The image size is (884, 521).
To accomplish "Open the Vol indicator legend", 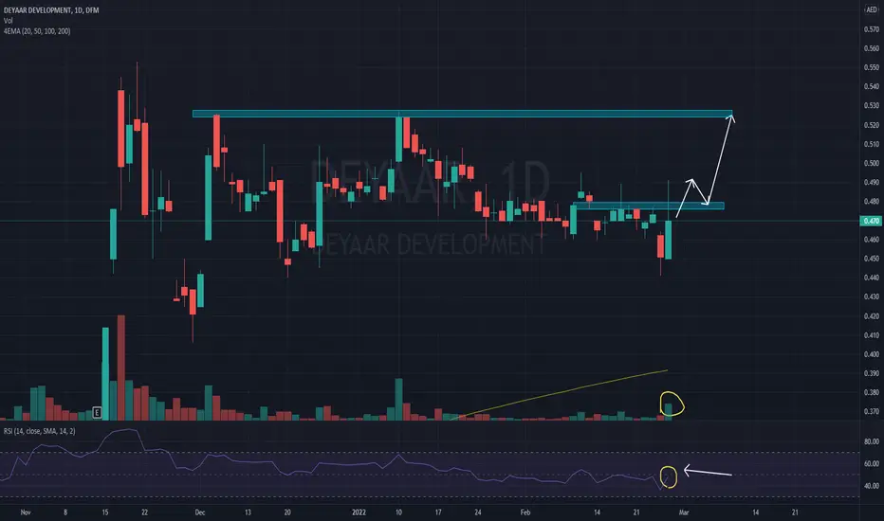I will click(8, 21).
